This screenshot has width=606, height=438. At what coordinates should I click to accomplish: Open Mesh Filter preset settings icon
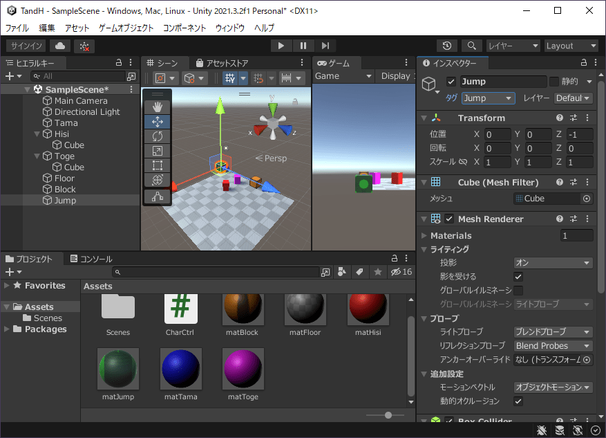[574, 182]
